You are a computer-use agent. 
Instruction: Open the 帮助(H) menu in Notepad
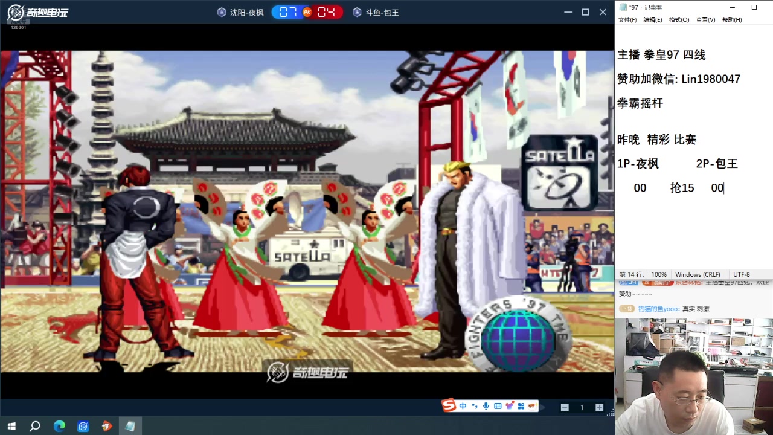click(x=732, y=20)
